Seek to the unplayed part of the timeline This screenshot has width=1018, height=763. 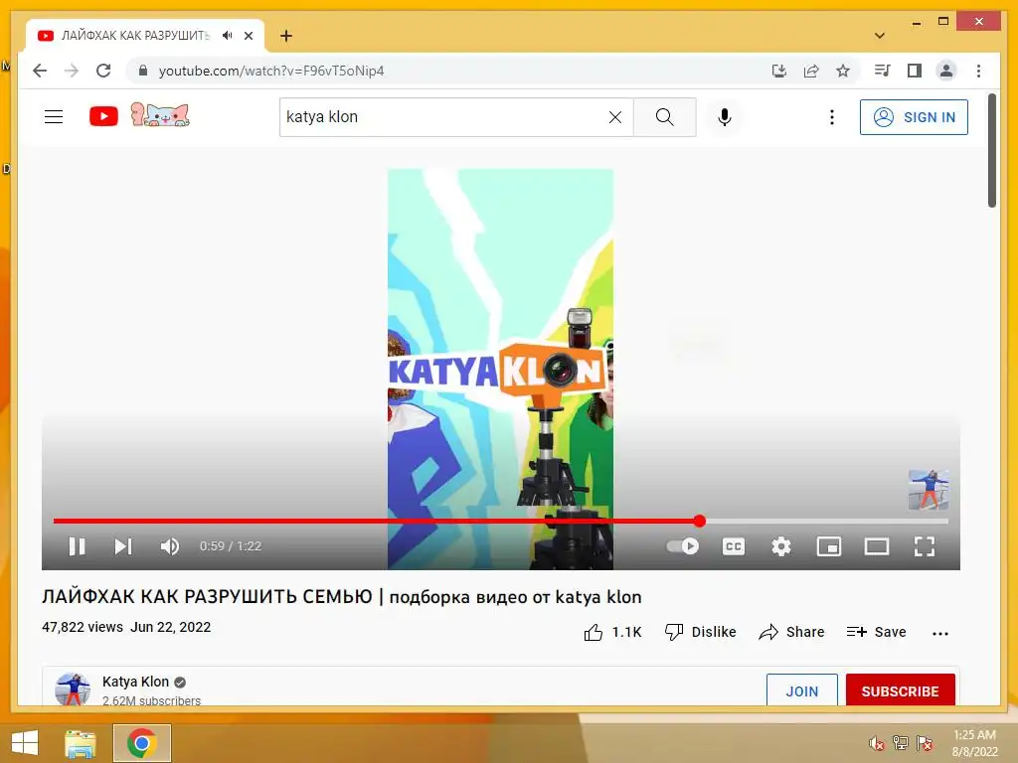click(x=826, y=521)
